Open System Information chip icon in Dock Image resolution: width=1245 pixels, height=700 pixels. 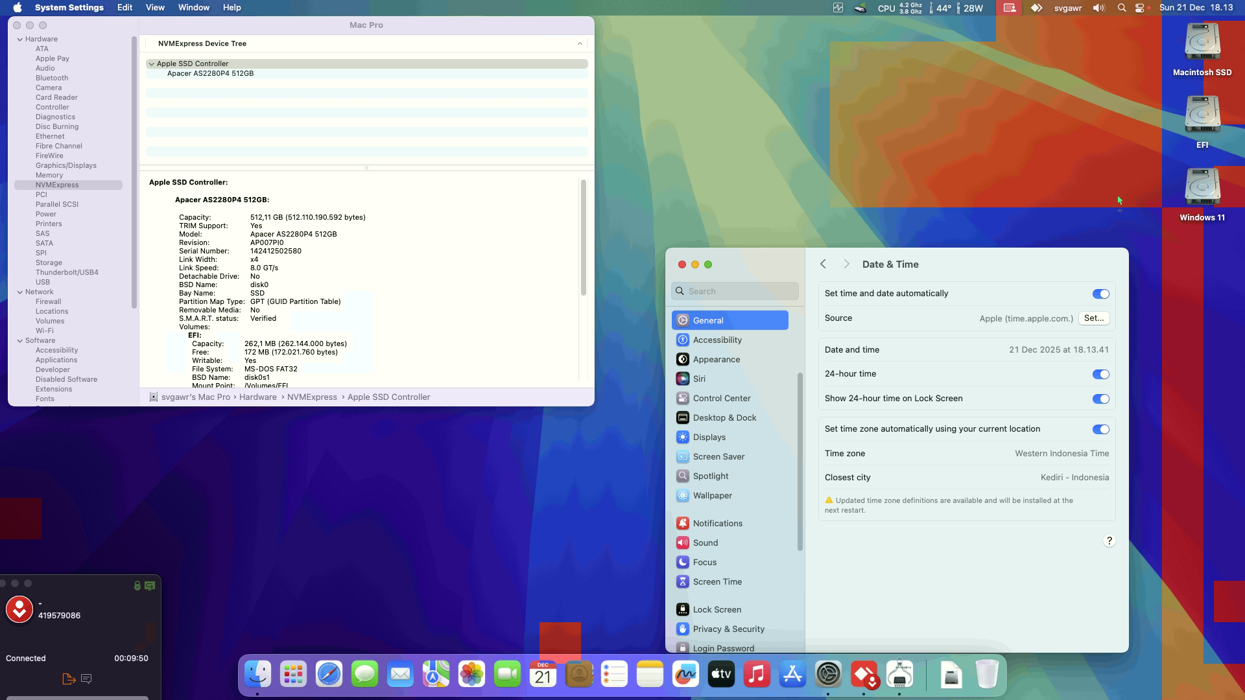pos(899,675)
